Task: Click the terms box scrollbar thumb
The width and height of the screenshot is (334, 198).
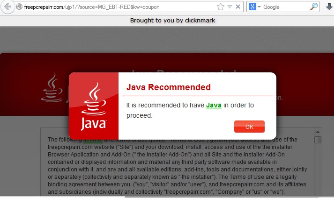Action: point(318,140)
